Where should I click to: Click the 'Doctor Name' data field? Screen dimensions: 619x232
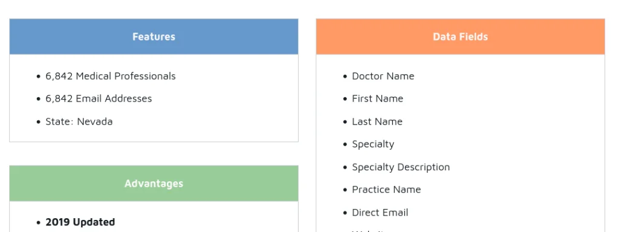(x=383, y=76)
